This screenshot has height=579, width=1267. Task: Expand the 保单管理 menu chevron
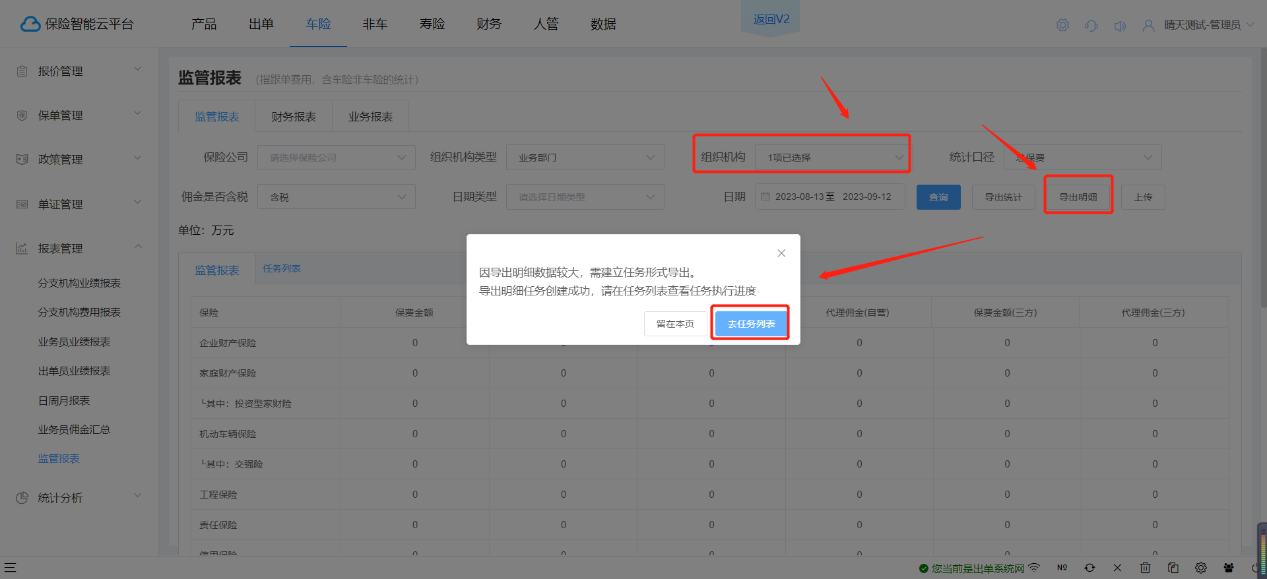tap(138, 113)
